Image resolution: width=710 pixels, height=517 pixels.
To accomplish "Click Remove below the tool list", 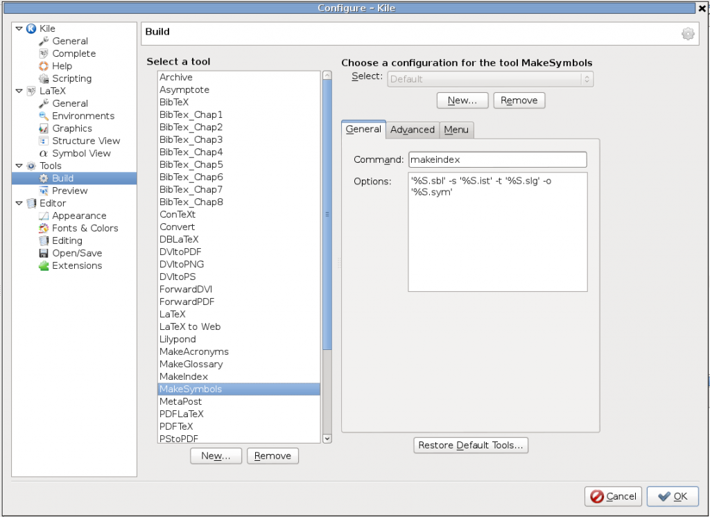I will tap(272, 456).
